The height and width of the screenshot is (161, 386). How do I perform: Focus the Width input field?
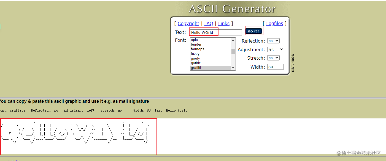[276, 67]
